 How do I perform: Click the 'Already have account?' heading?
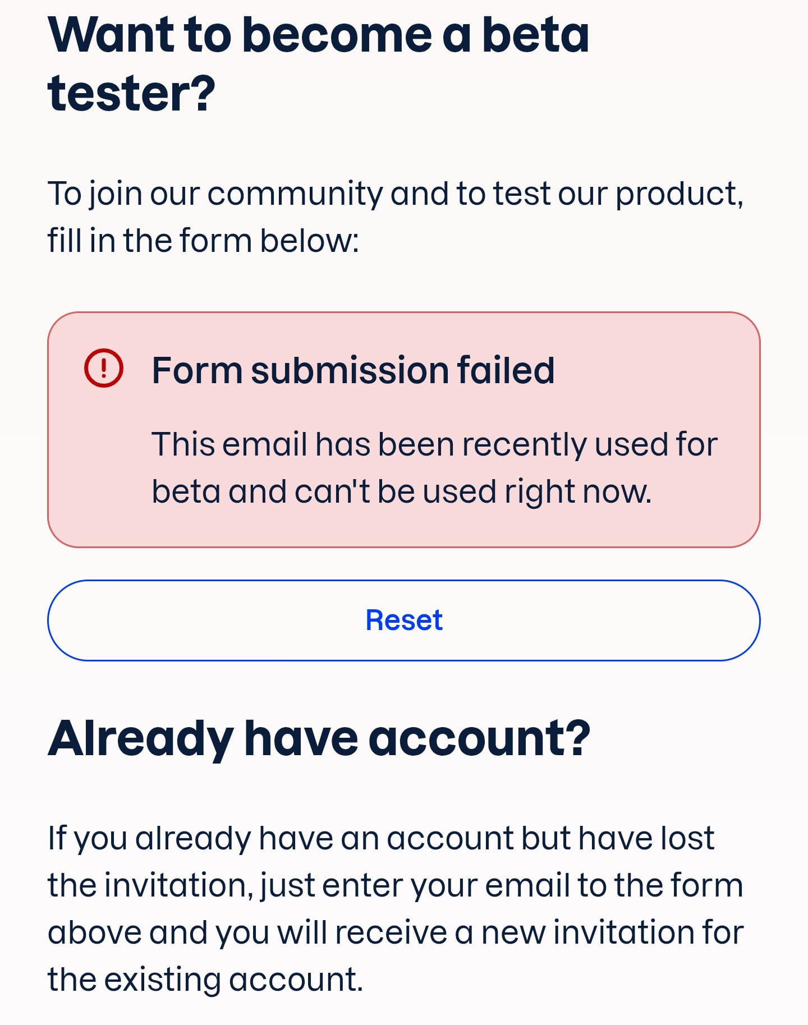point(319,739)
